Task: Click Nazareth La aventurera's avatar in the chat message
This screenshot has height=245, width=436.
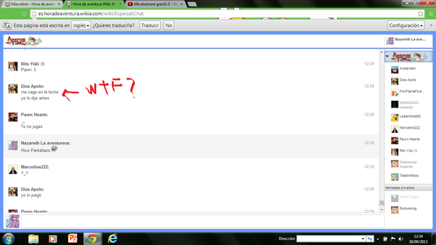Action: coord(13,145)
